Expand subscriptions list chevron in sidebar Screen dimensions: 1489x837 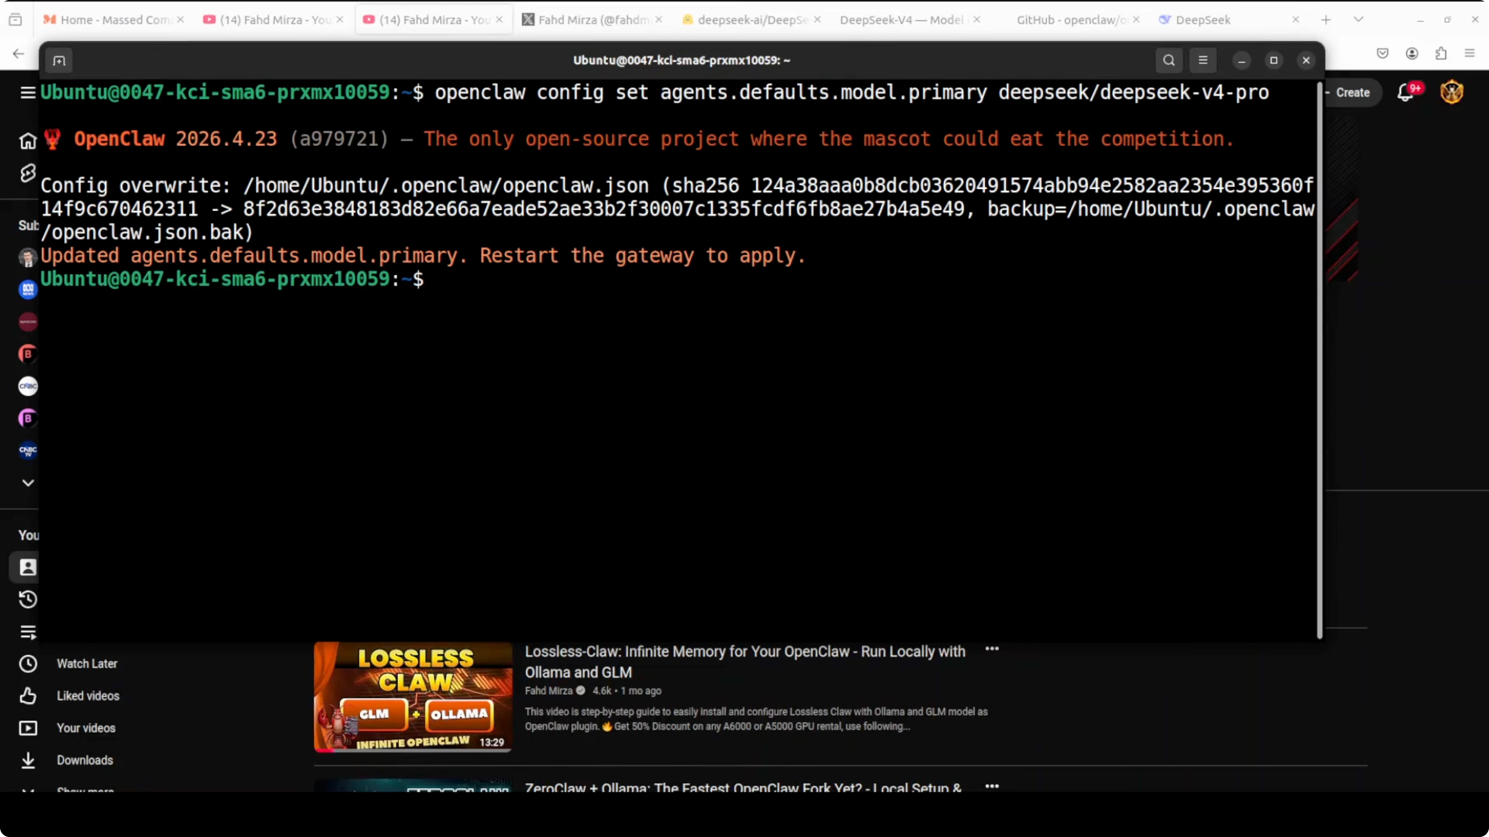point(27,482)
